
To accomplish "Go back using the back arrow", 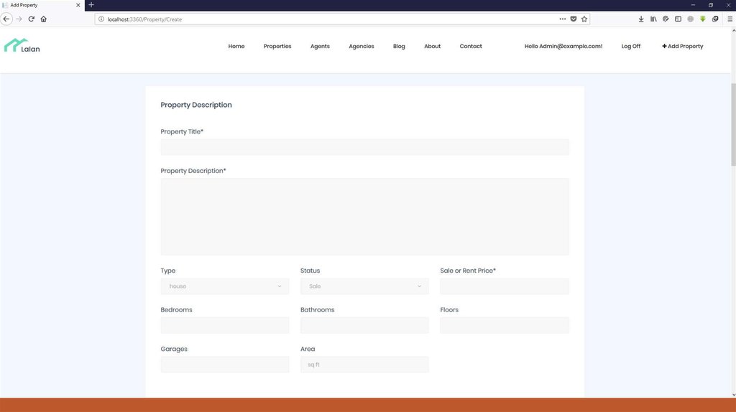I will (x=6, y=19).
